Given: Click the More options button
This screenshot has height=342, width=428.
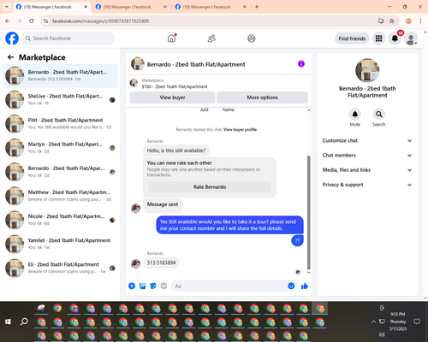Looking at the screenshot, I should tap(262, 97).
